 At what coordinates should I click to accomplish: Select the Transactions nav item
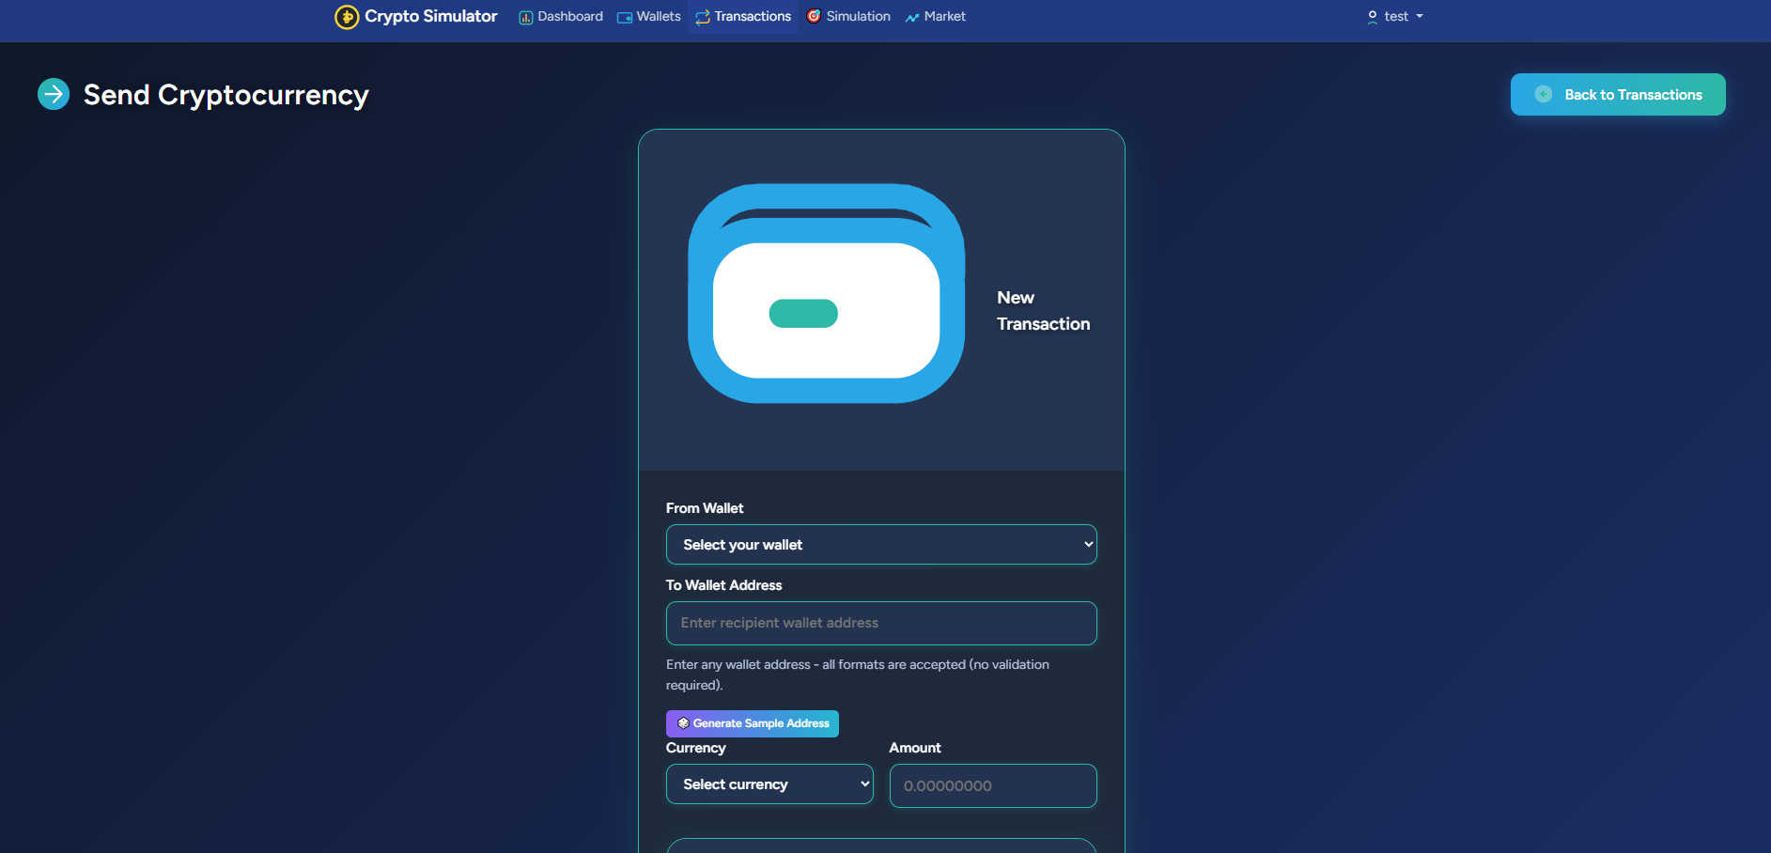[743, 17]
